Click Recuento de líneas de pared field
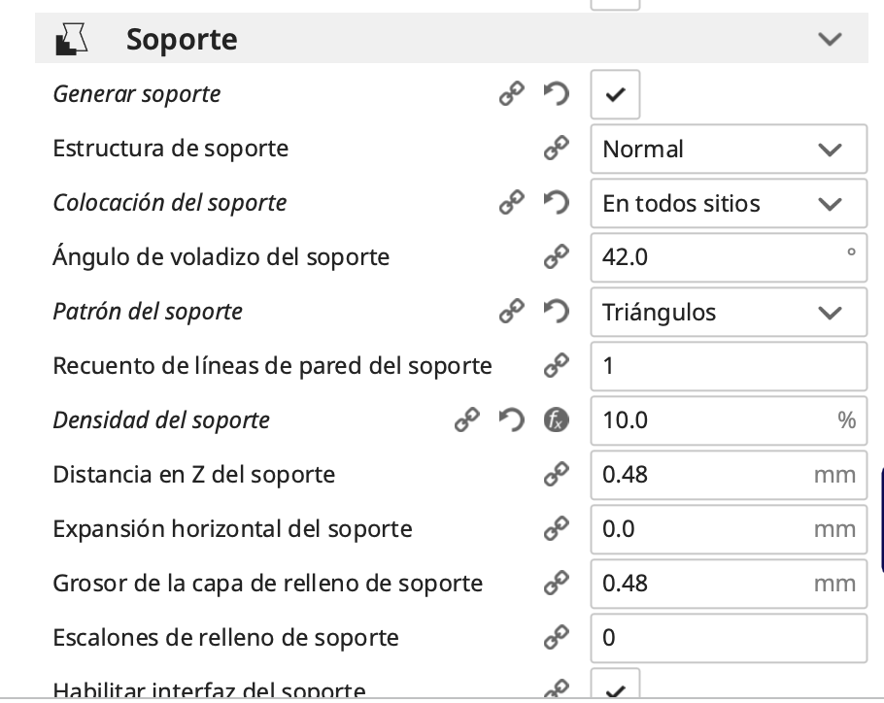 tap(729, 366)
